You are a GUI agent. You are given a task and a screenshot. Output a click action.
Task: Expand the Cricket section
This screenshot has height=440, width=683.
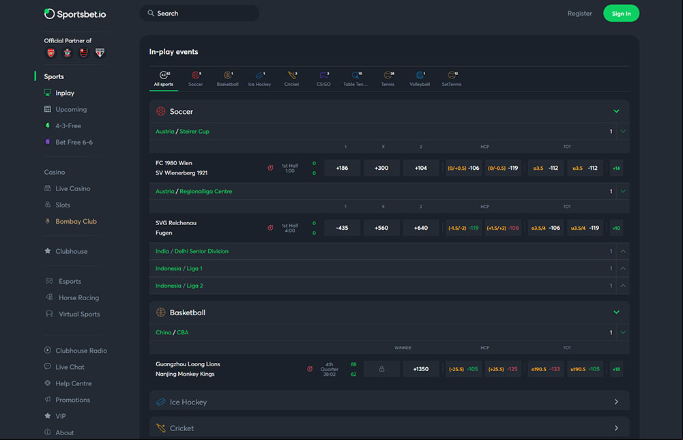click(x=390, y=428)
